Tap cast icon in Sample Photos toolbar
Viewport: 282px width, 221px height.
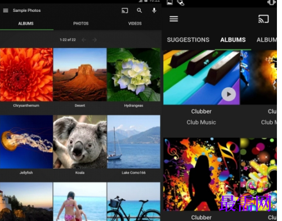pos(125,11)
